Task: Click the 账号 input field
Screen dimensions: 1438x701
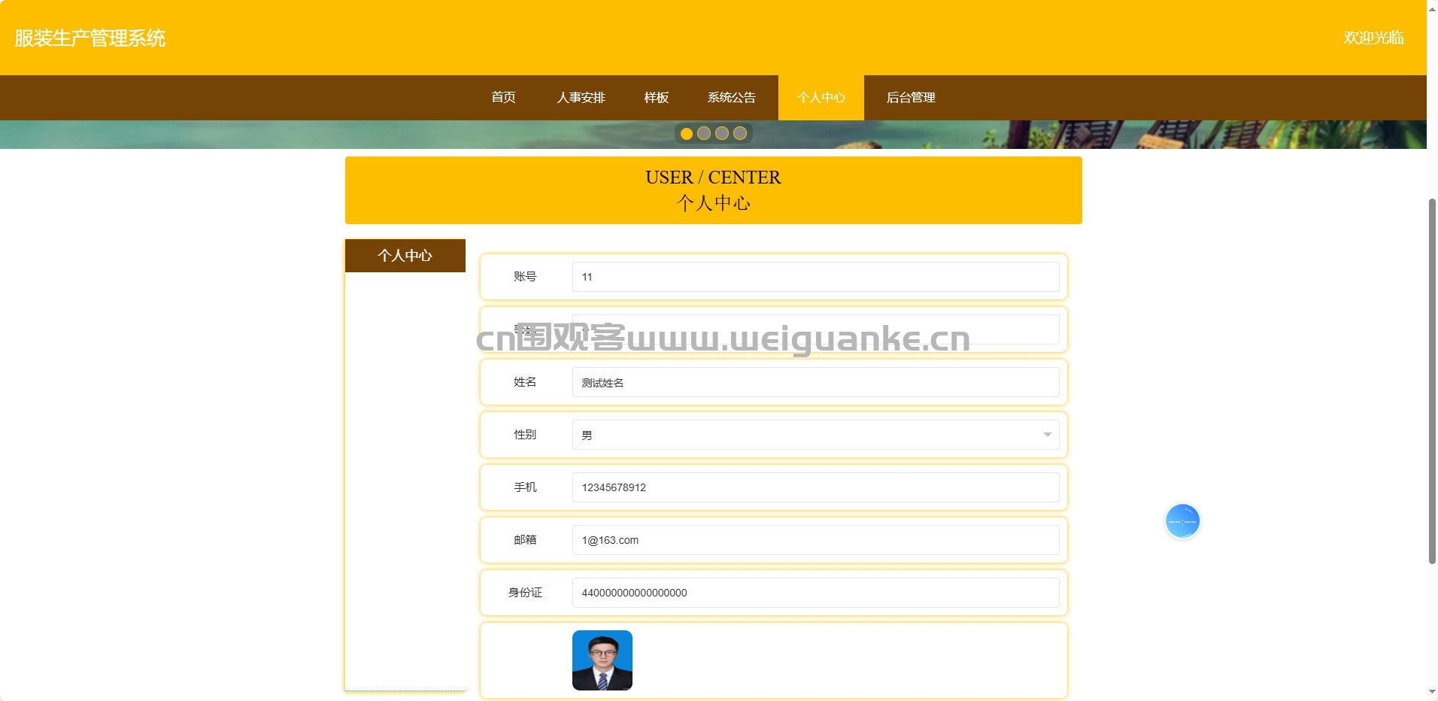Action: (816, 277)
